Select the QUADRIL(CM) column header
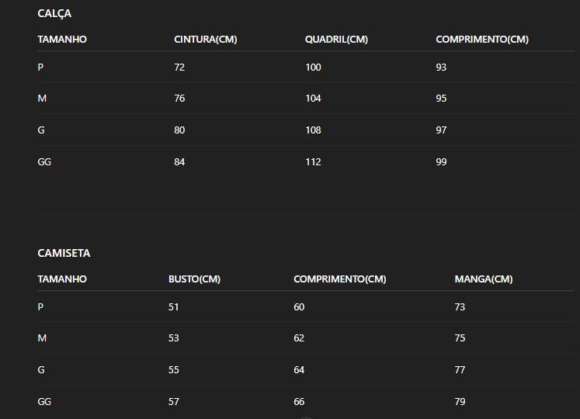 point(336,40)
